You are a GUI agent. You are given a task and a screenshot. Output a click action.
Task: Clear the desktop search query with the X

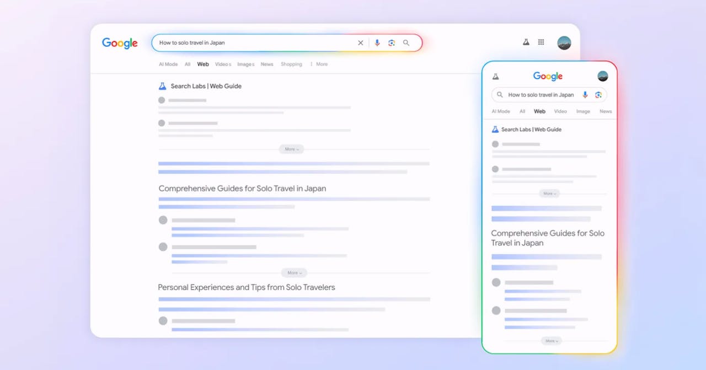coord(361,43)
